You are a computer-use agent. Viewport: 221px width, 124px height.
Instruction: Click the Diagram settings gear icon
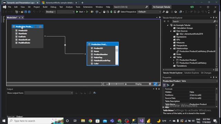(x=160, y=18)
